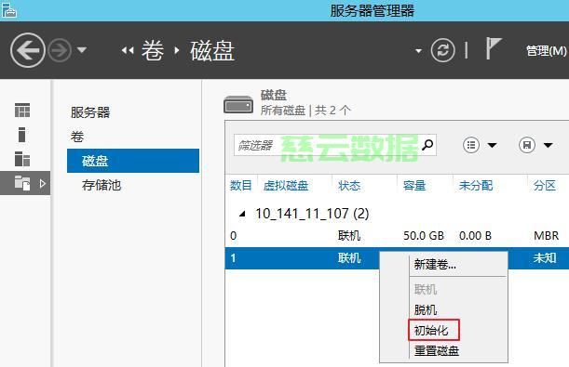Go back with the back arrow button
This screenshot has height=367, width=569.
click(28, 50)
